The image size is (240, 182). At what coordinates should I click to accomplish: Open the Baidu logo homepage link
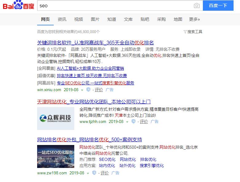(18, 5)
